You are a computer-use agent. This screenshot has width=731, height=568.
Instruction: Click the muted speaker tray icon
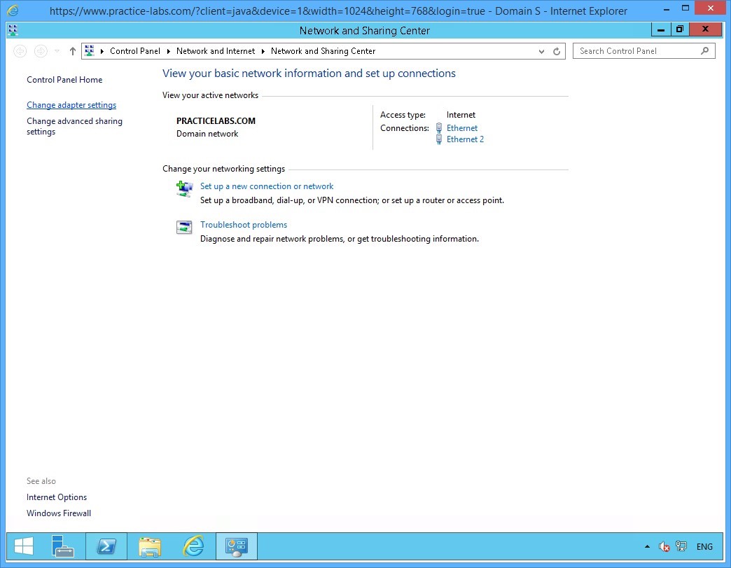pos(664,547)
